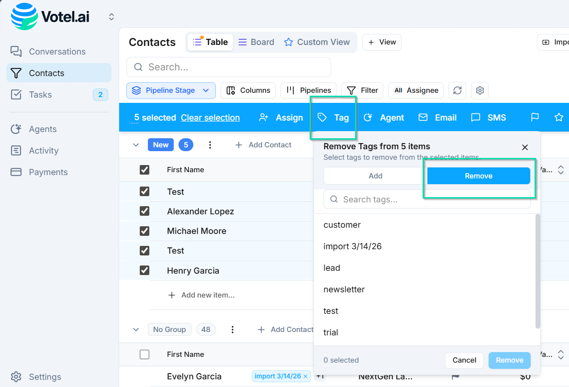Open the Agent bulk action

point(384,118)
